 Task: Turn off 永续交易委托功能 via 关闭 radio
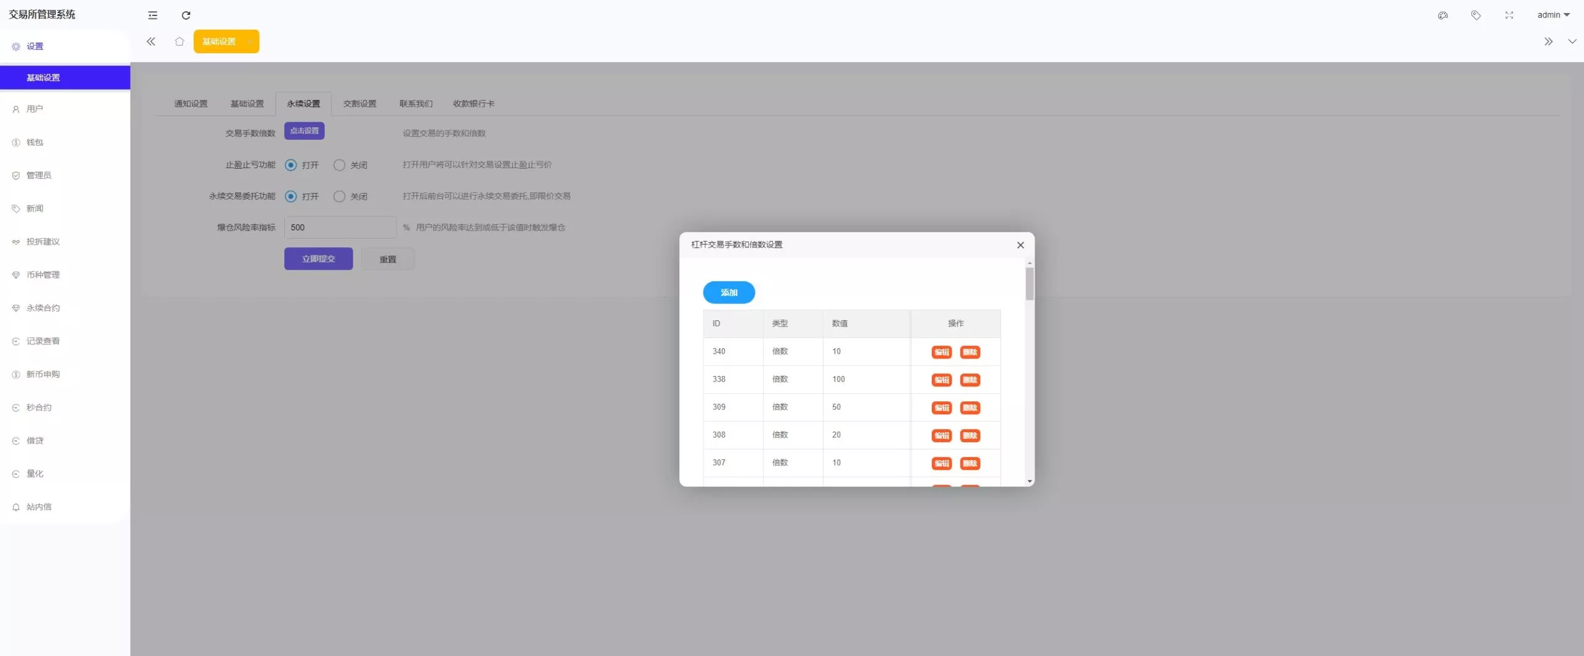coord(339,196)
